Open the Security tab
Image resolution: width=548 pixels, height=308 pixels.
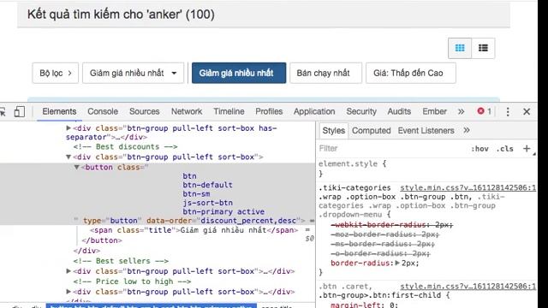361,111
